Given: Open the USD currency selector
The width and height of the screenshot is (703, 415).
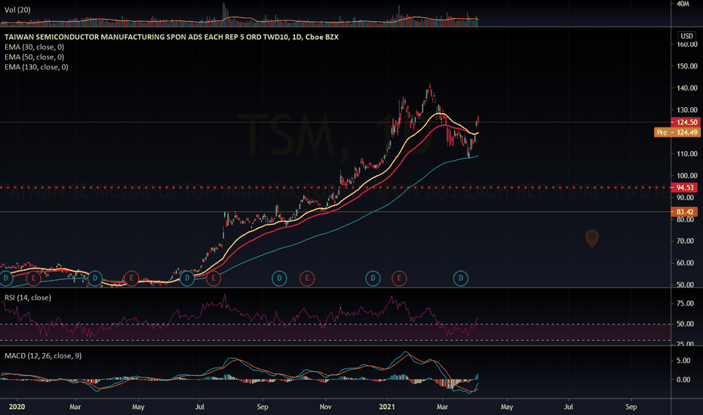Looking at the screenshot, I should click(686, 36).
